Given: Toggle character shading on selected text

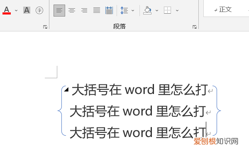Looking at the screenshot, I should [x=27, y=10].
